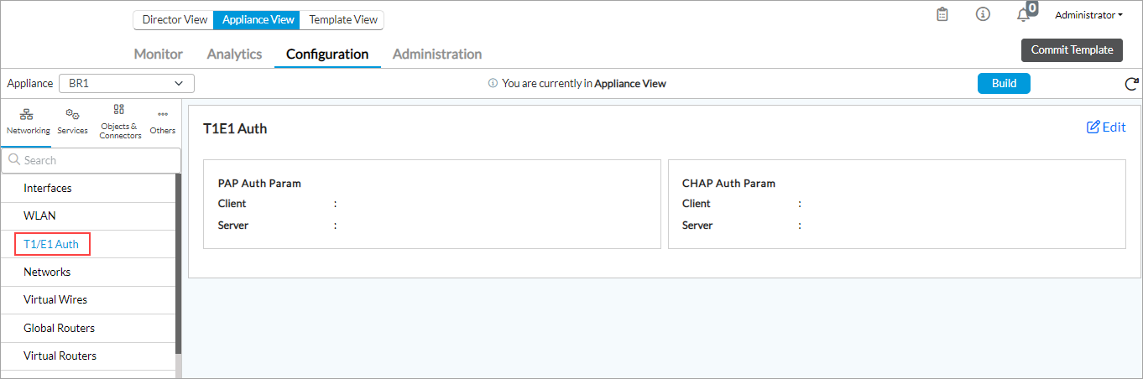Open the clipboard tasks icon
The width and height of the screenshot is (1143, 379).
click(942, 14)
